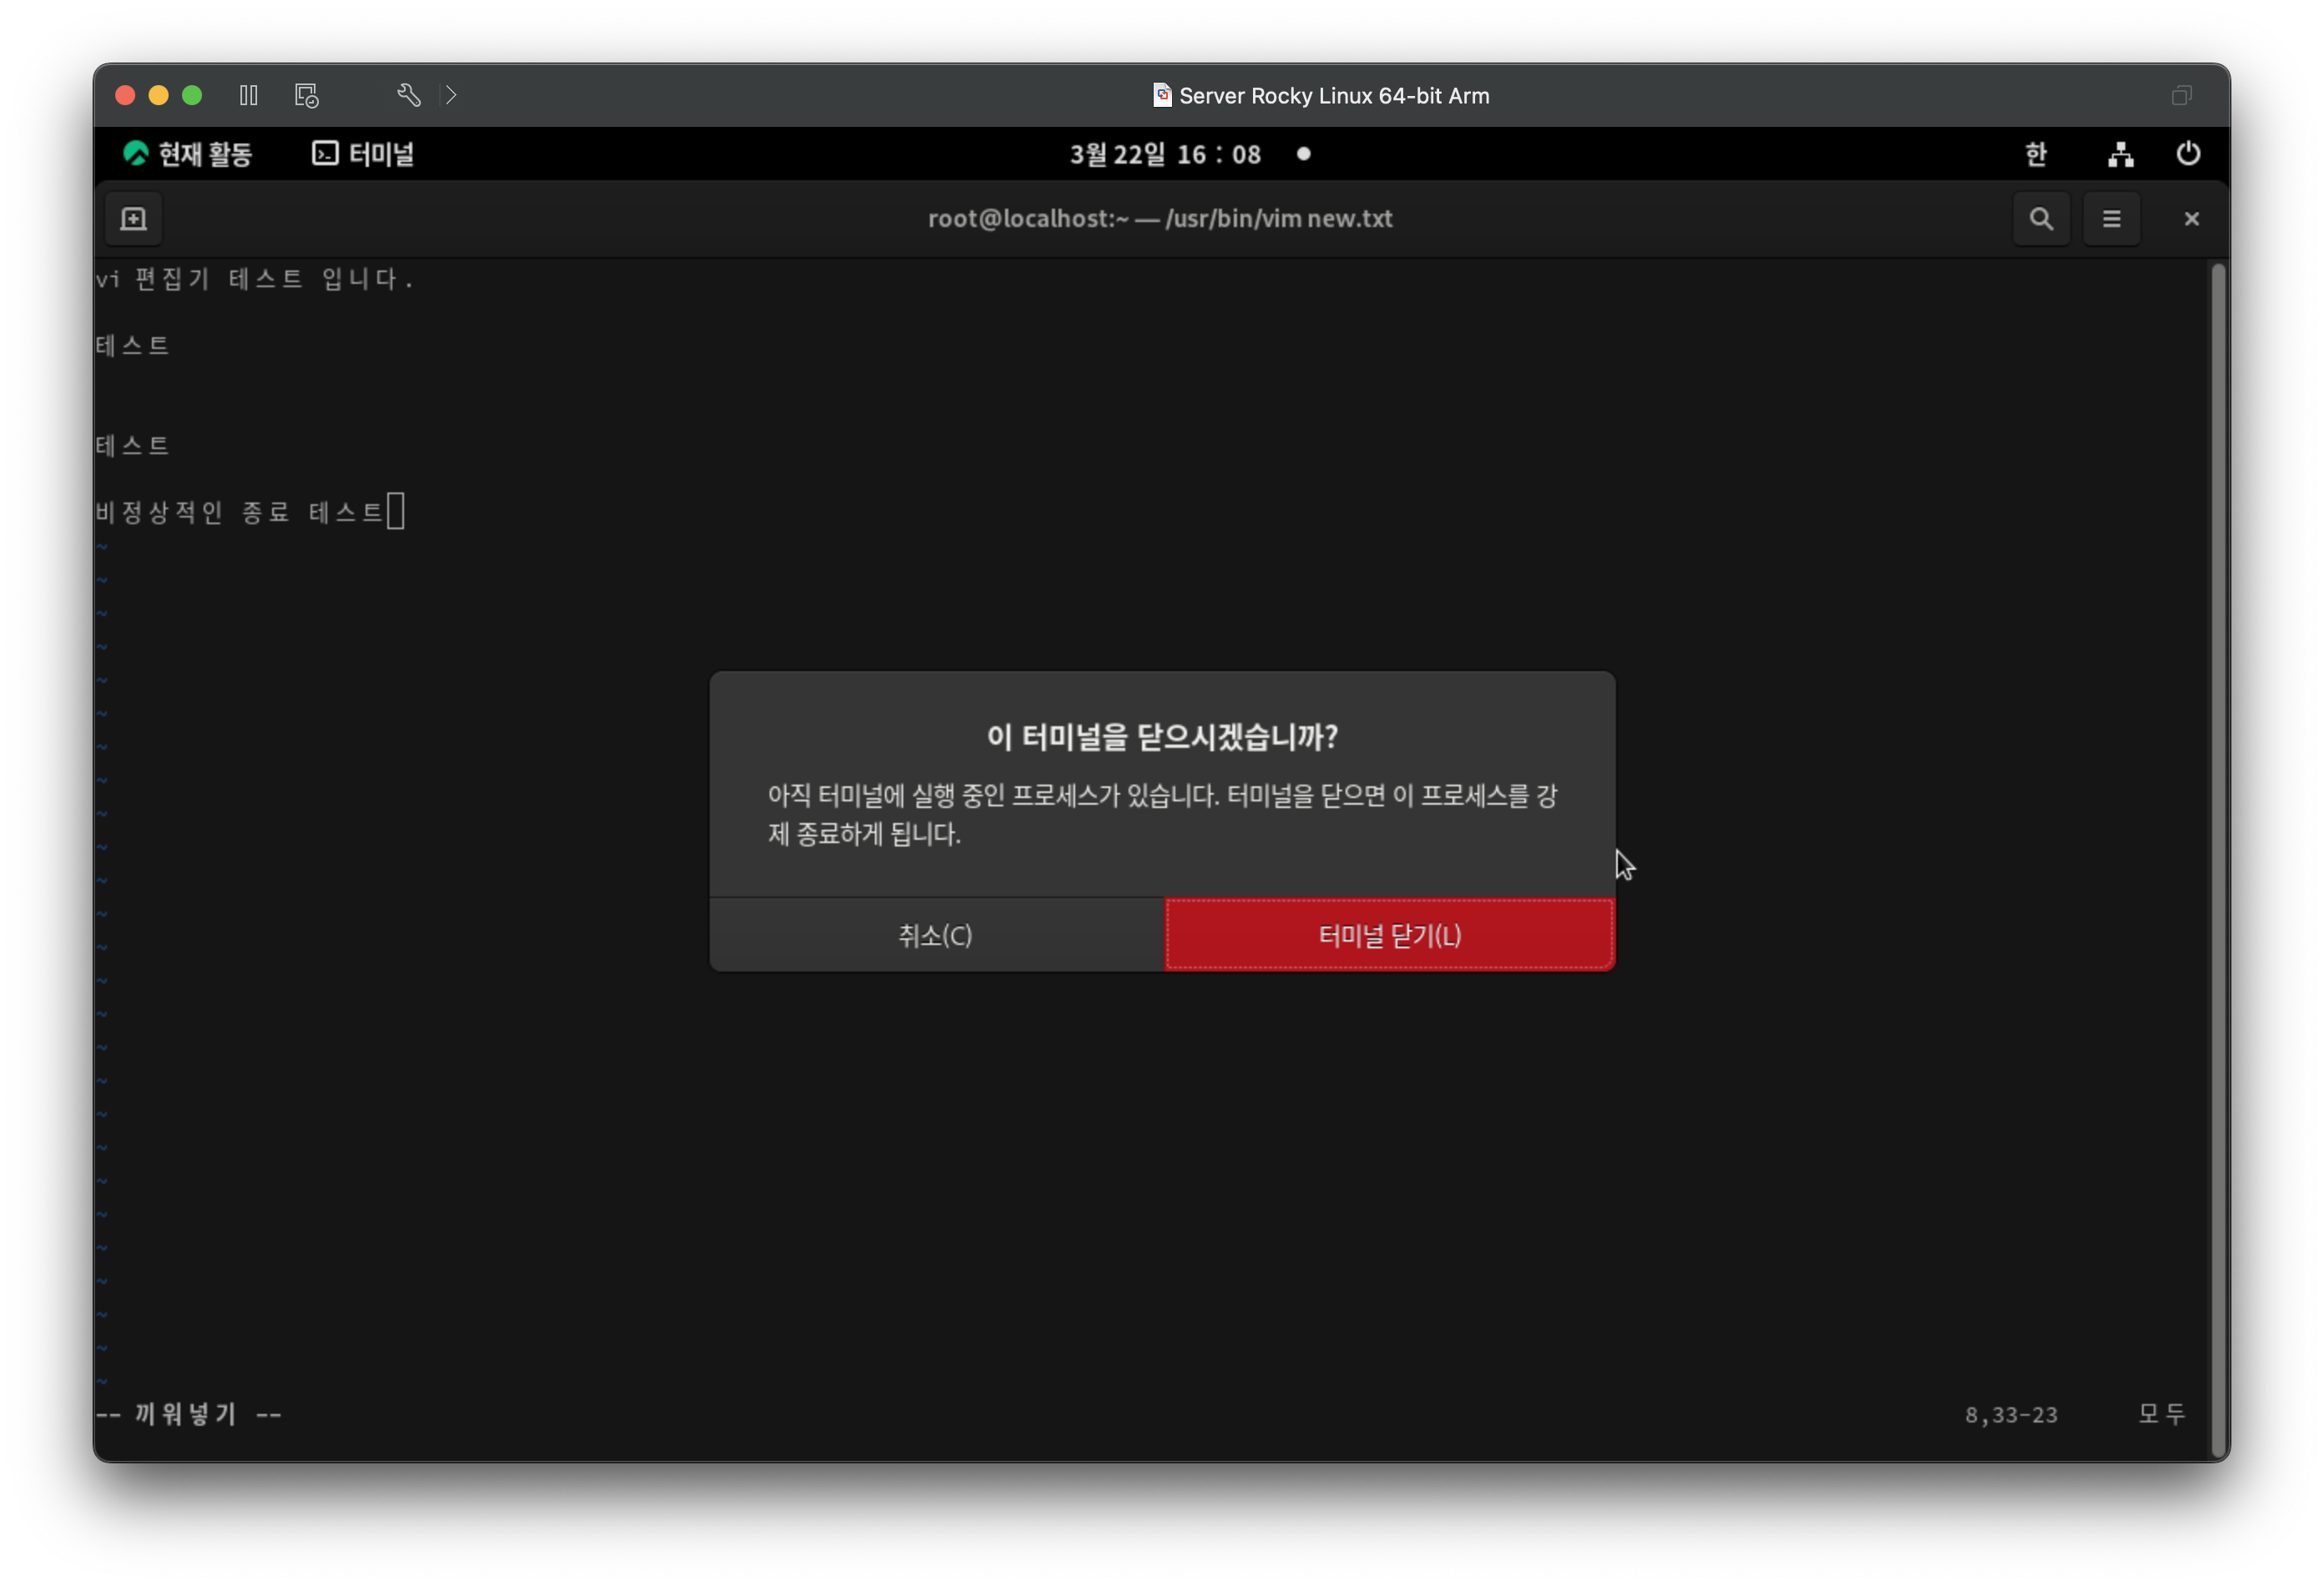2324x1586 pixels.
Task: Expand the VM toolbar arrow chevron
Action: (451, 95)
